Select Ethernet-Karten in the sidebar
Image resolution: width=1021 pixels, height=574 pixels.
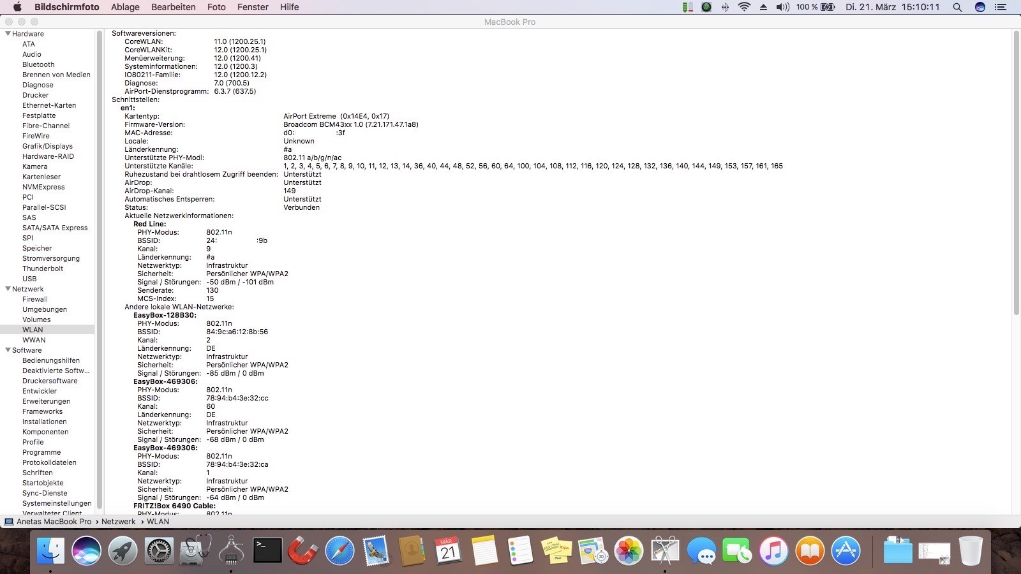pos(49,105)
